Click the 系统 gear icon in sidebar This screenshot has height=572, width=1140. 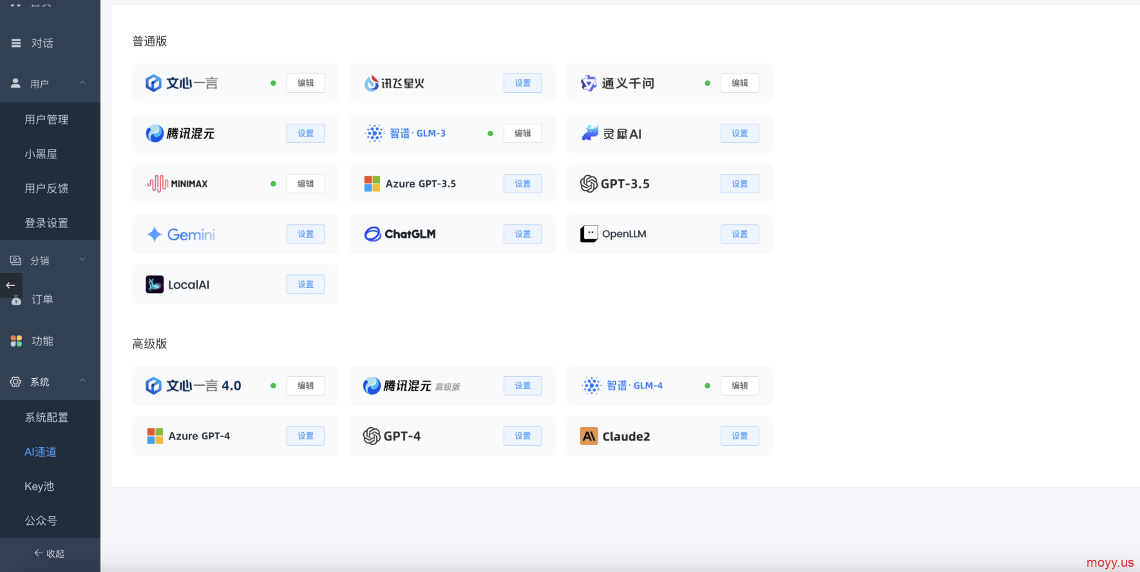click(15, 381)
